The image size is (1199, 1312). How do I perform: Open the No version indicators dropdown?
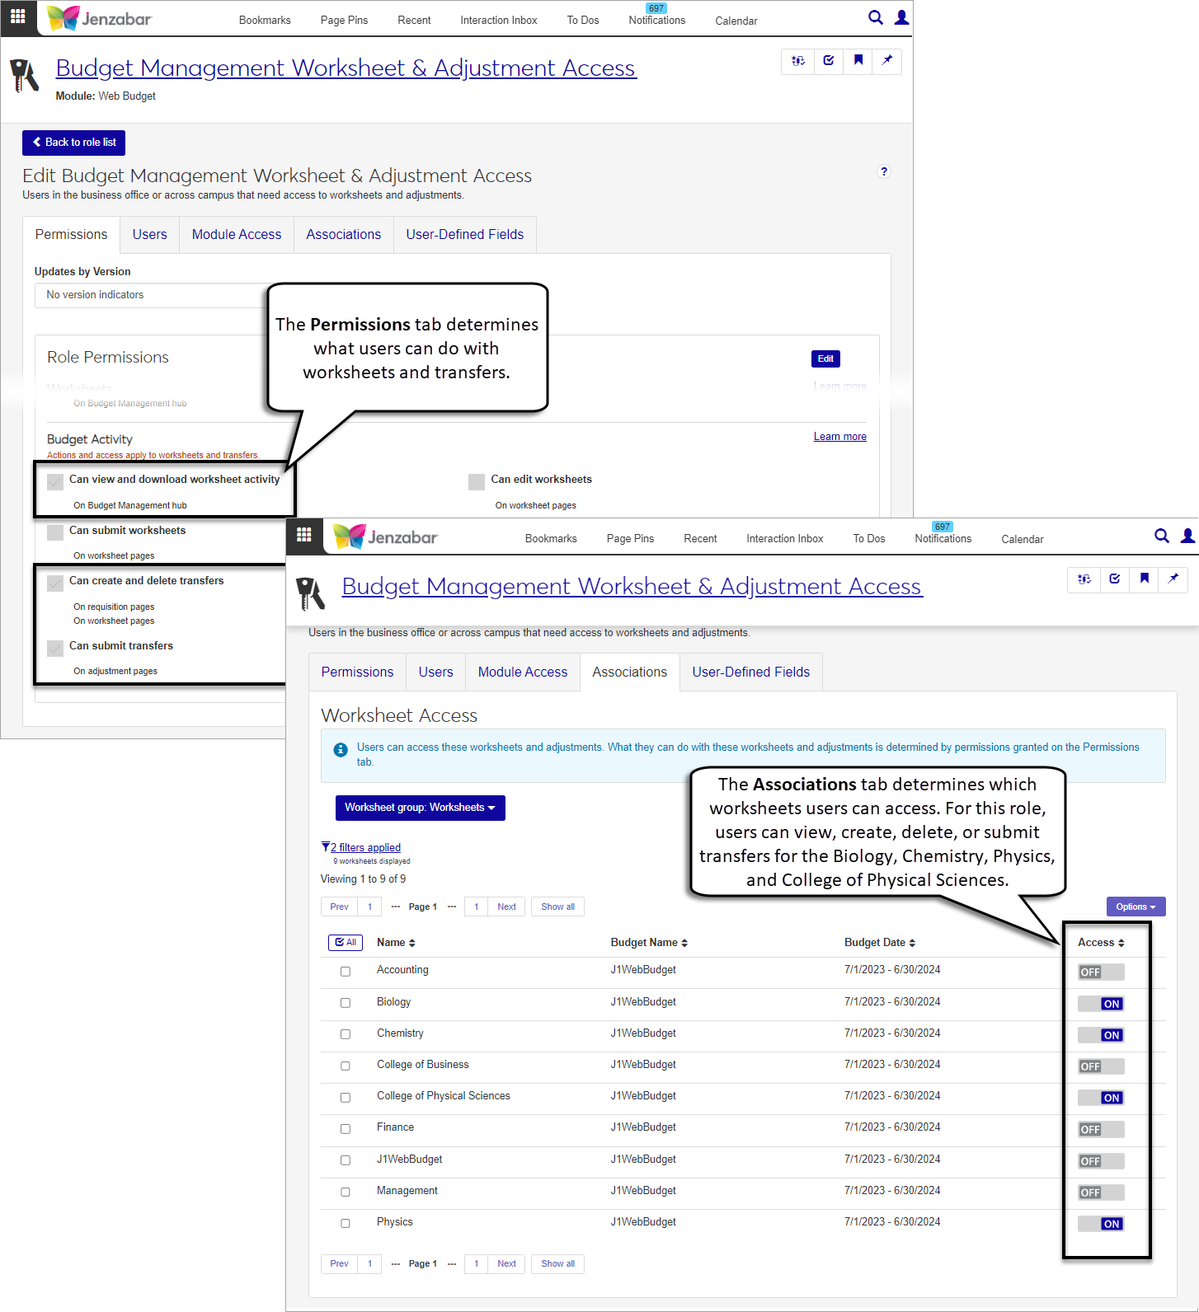click(153, 295)
